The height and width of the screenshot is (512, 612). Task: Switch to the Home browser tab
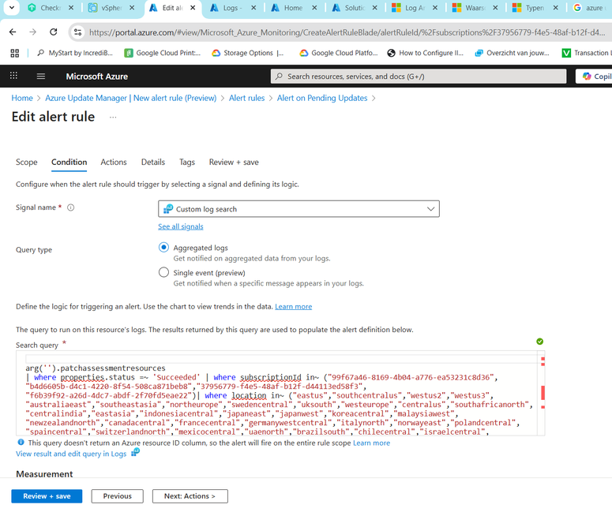coord(293,8)
